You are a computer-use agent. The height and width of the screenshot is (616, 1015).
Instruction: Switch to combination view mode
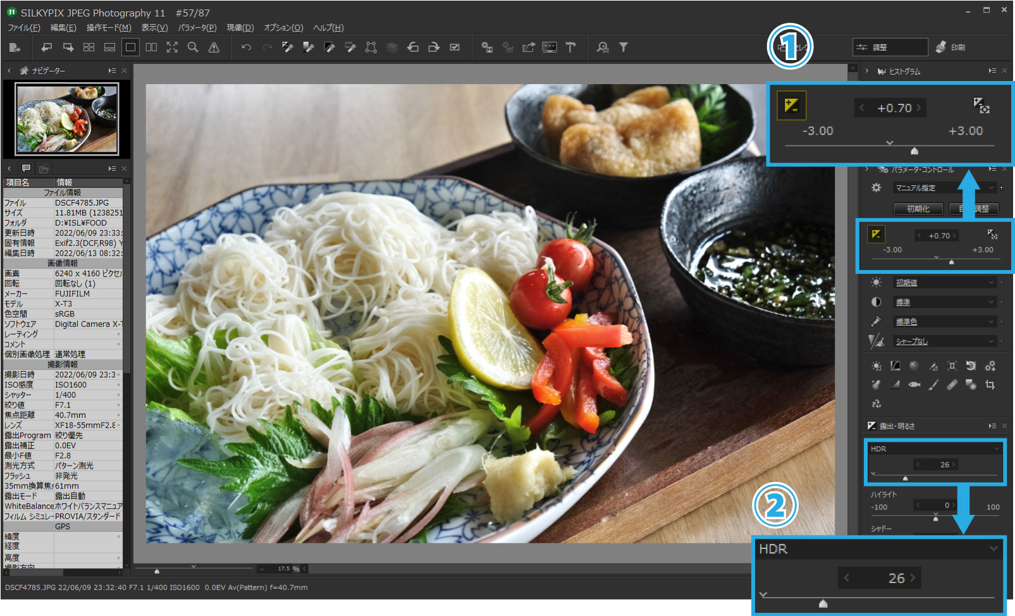pyautogui.click(x=109, y=47)
